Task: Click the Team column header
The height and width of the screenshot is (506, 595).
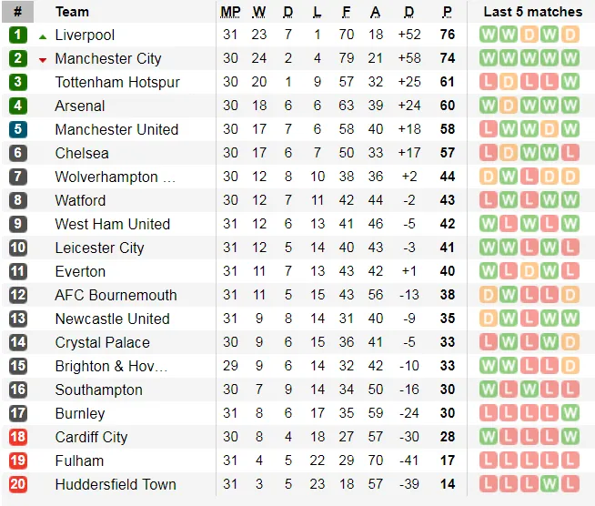Action: click(72, 12)
